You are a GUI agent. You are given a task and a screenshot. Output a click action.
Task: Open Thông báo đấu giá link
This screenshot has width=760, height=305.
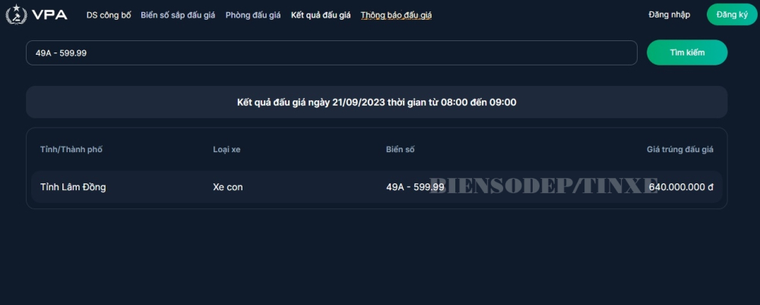396,15
